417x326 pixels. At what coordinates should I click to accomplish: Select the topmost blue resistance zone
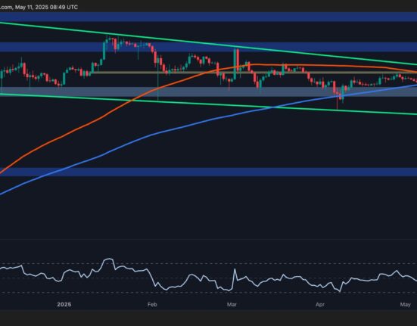point(209,17)
